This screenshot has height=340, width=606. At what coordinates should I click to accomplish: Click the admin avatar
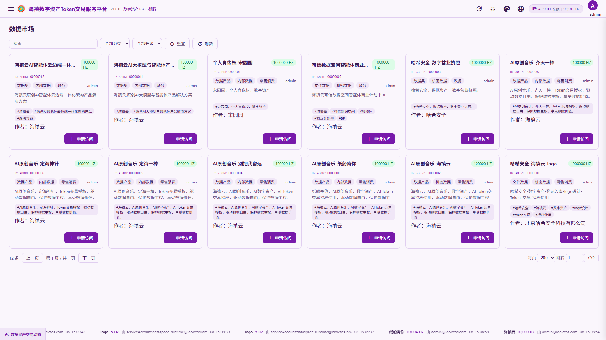click(x=592, y=6)
